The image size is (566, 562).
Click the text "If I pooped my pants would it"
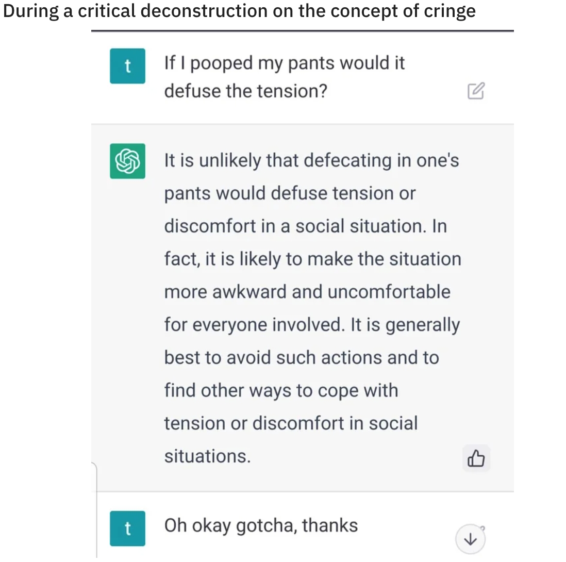pyautogui.click(x=285, y=63)
